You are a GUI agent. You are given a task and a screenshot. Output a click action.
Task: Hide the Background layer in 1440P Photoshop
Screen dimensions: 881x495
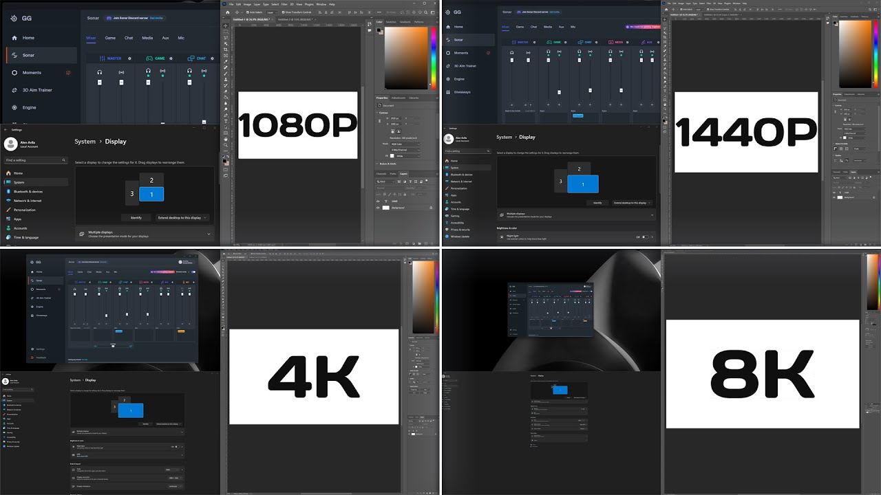tap(834, 197)
